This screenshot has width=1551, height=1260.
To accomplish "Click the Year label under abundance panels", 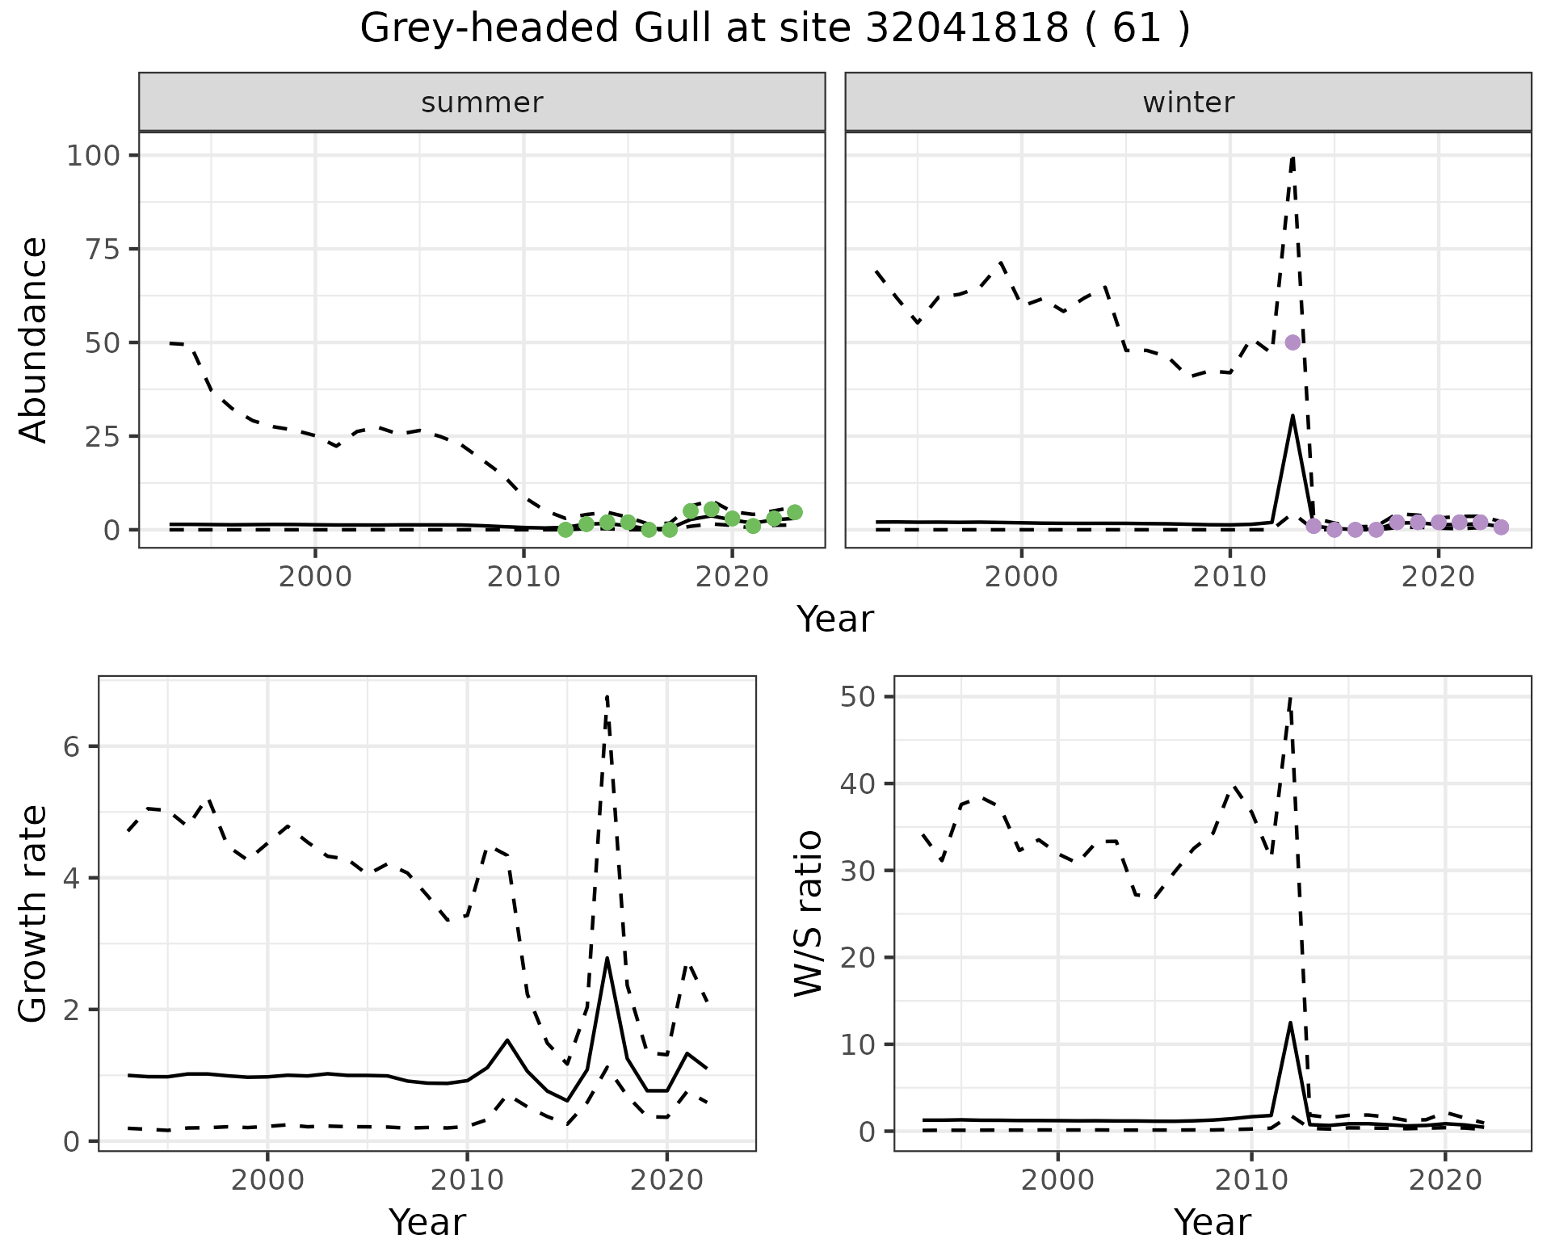I will point(835,619).
